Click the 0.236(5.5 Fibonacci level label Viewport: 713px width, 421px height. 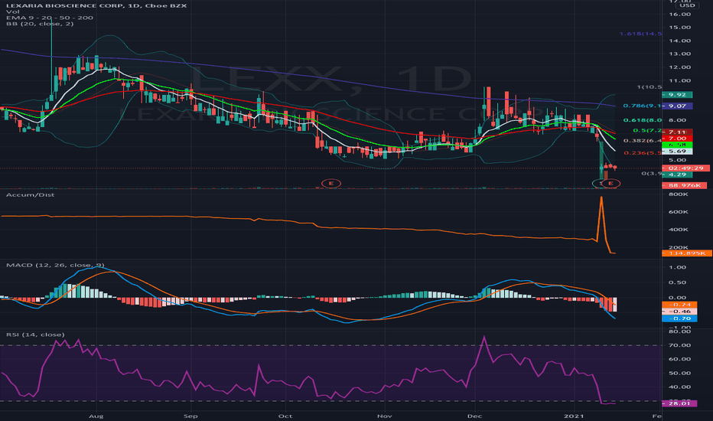pos(643,153)
